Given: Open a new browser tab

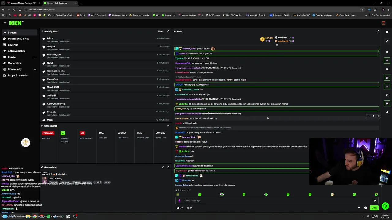Looking at the screenshot, I should tap(81, 3).
